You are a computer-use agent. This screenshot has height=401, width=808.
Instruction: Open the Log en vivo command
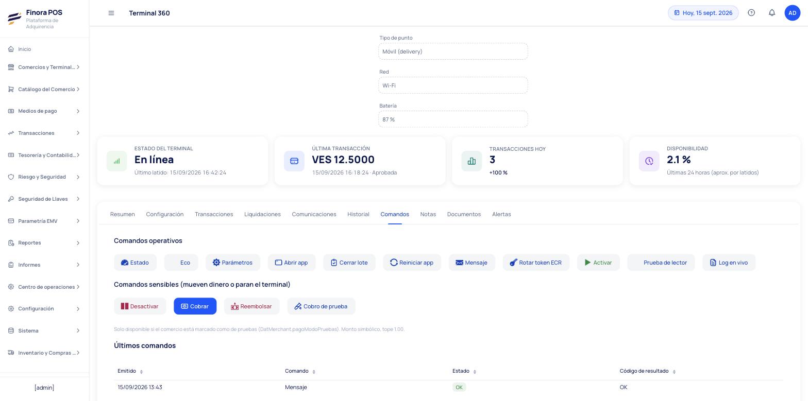pyautogui.click(x=729, y=263)
